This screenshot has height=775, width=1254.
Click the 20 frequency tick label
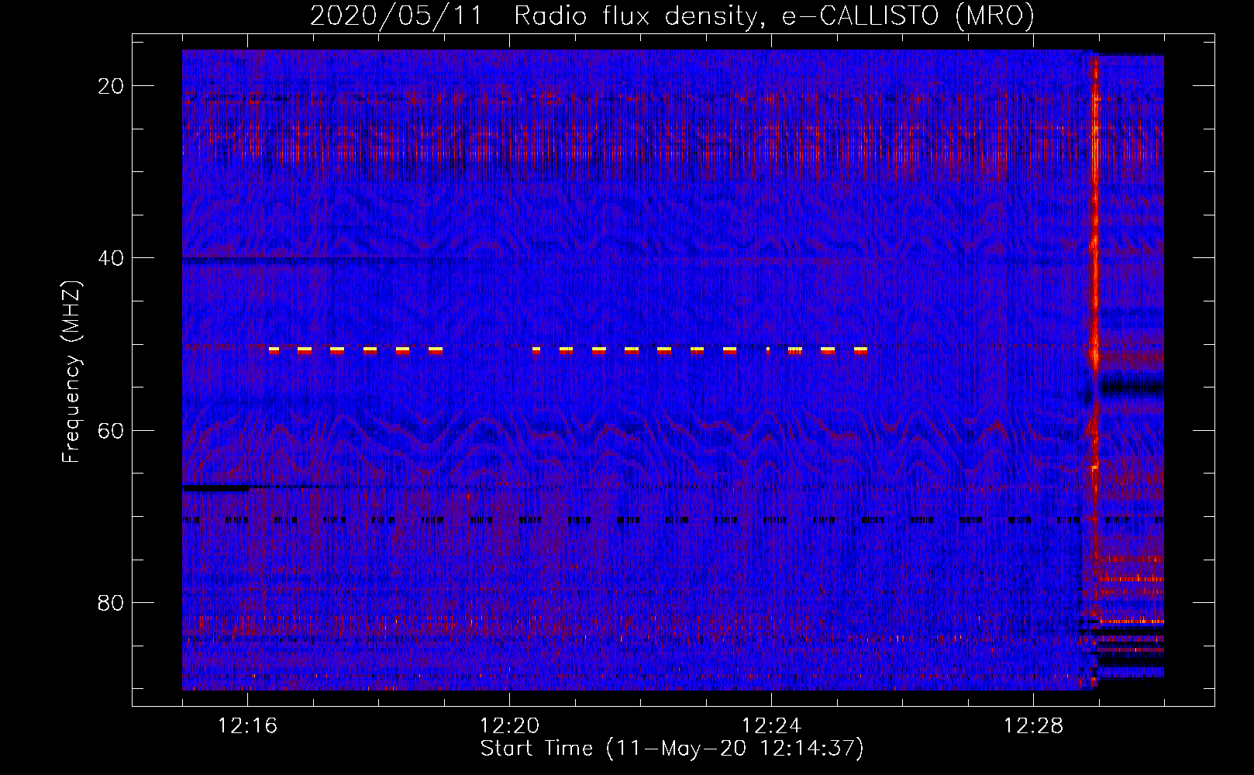[111, 86]
